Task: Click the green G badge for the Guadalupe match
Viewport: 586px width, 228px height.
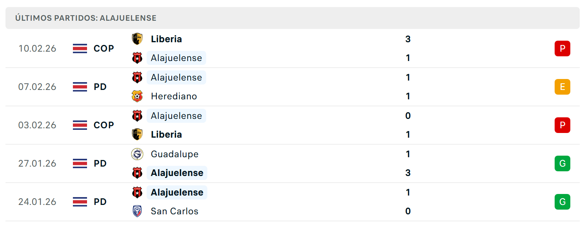Action: click(x=562, y=163)
